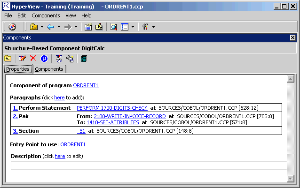Click the blue circled P icon
300x188 pixels.
click(44, 59)
